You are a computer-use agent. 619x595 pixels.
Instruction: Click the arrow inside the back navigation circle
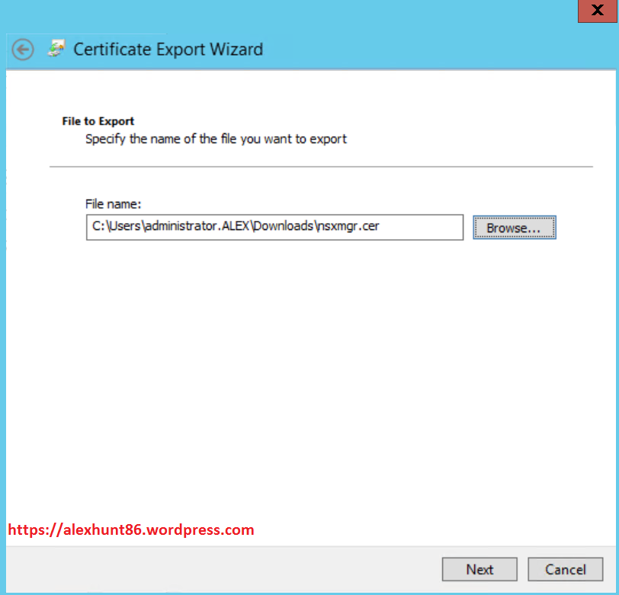[23, 50]
